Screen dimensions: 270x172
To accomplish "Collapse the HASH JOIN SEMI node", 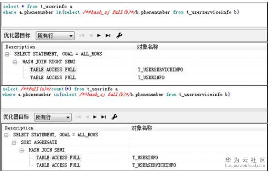I will [x=22, y=150].
